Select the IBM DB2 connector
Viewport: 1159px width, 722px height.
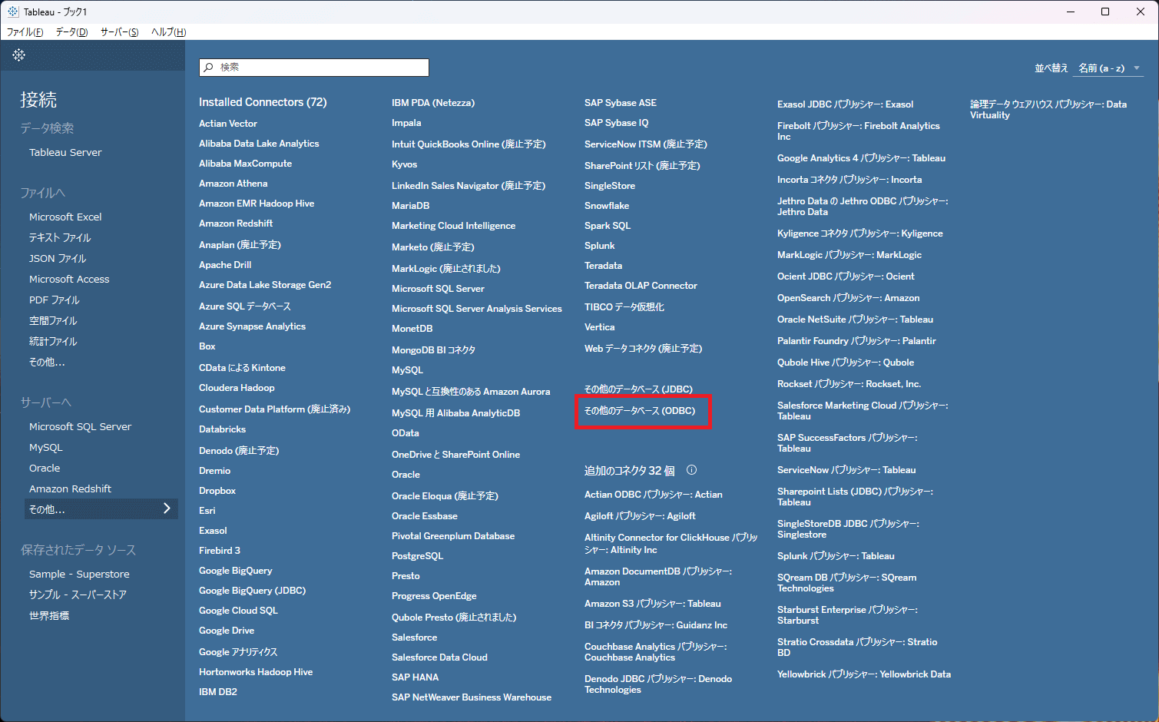coord(218,692)
